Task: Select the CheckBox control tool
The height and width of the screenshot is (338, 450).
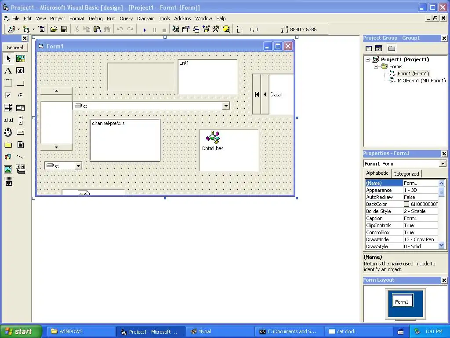Action: click(x=8, y=95)
